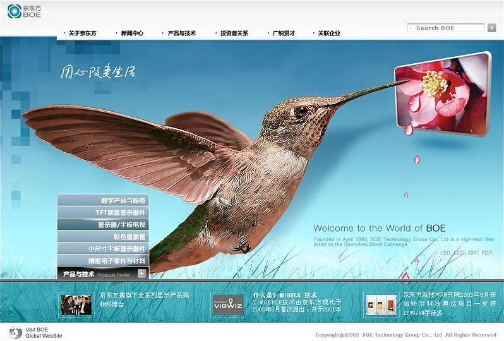Open the 京东方新技术研究院 news item
The width and height of the screenshot is (504, 341).
(x=450, y=303)
